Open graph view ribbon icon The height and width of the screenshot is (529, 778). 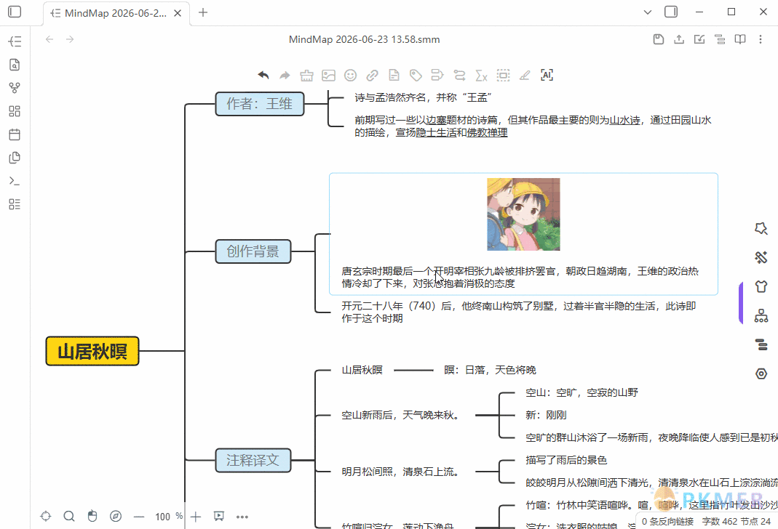[15, 88]
